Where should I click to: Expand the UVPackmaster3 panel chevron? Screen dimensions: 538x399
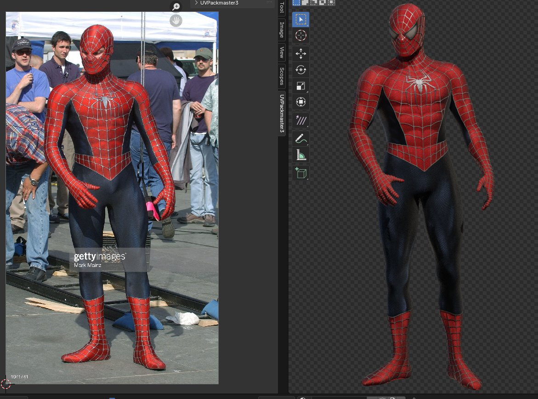[x=196, y=3]
